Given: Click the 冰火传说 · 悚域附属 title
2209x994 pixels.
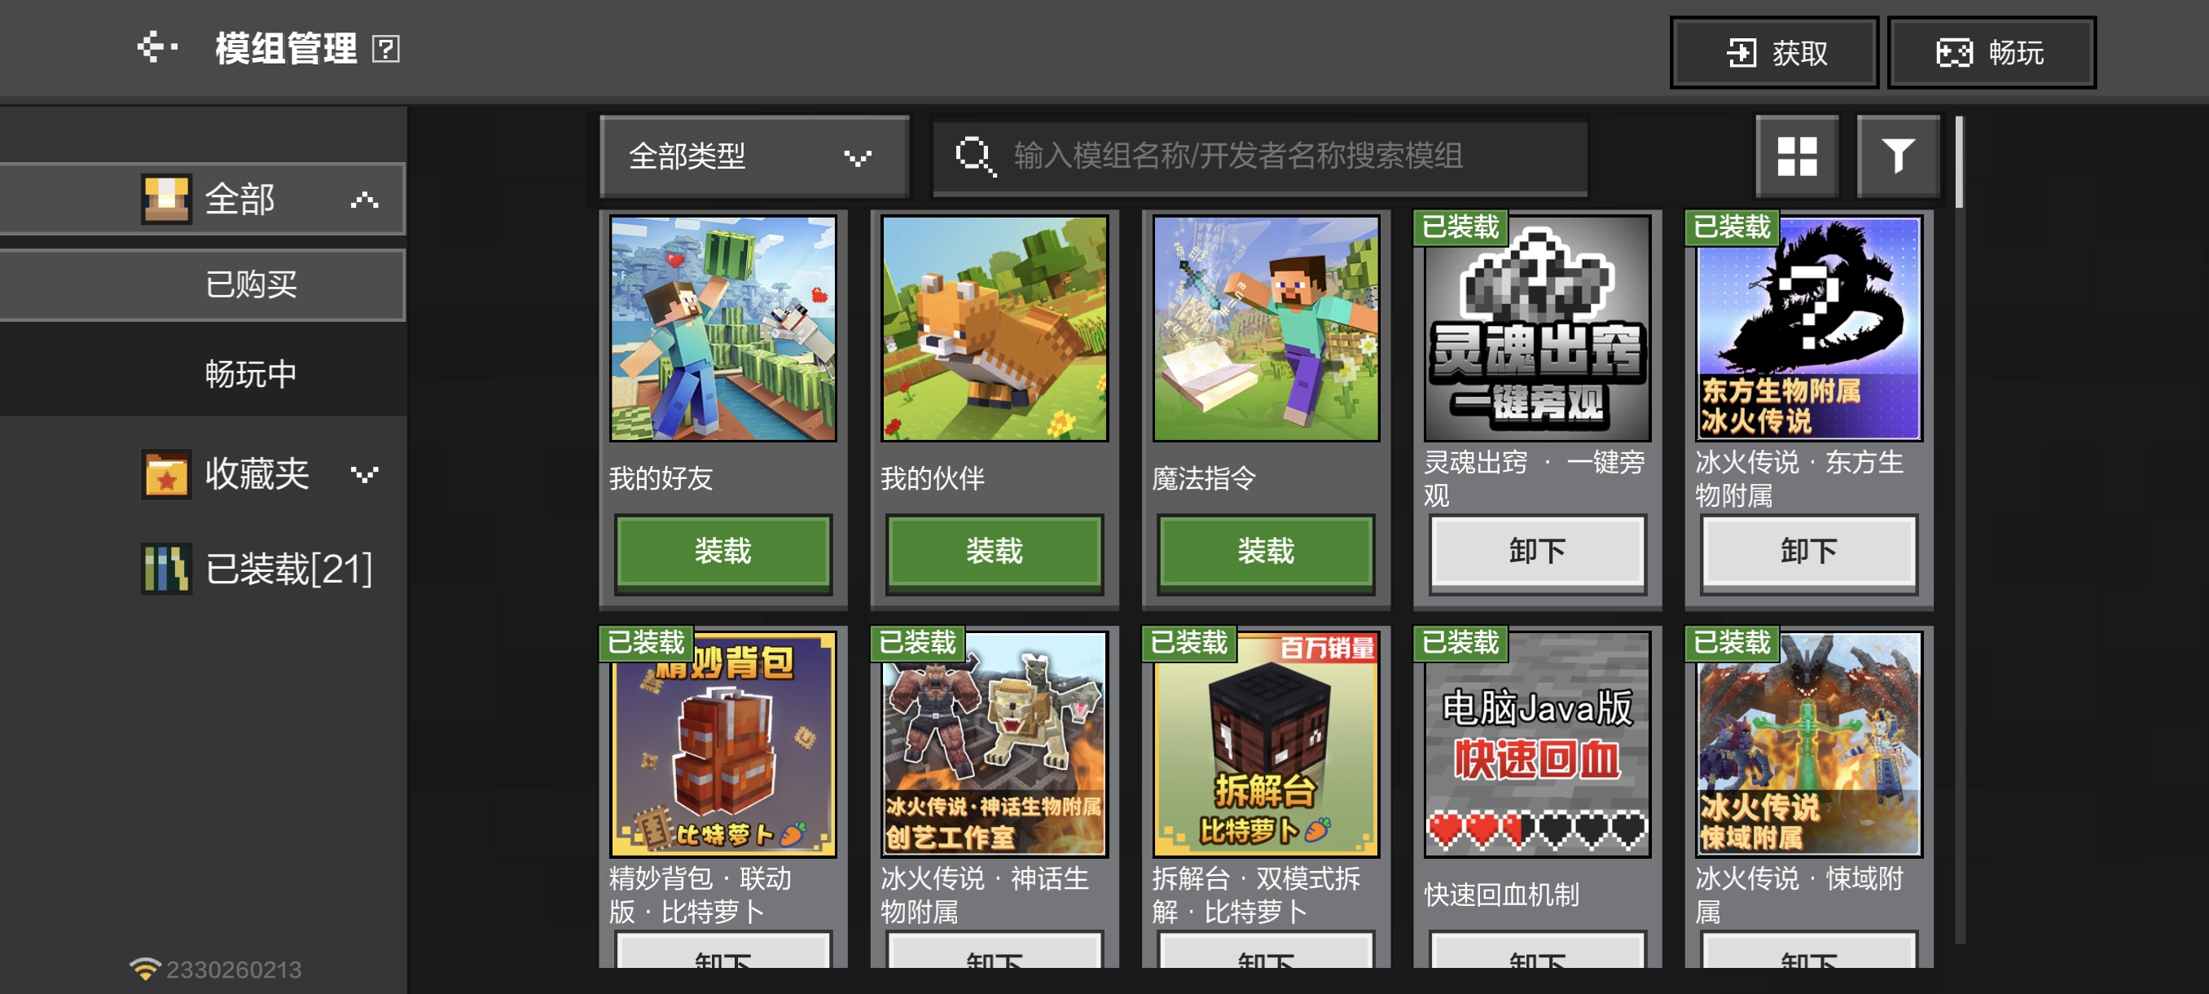Looking at the screenshot, I should 1799,895.
